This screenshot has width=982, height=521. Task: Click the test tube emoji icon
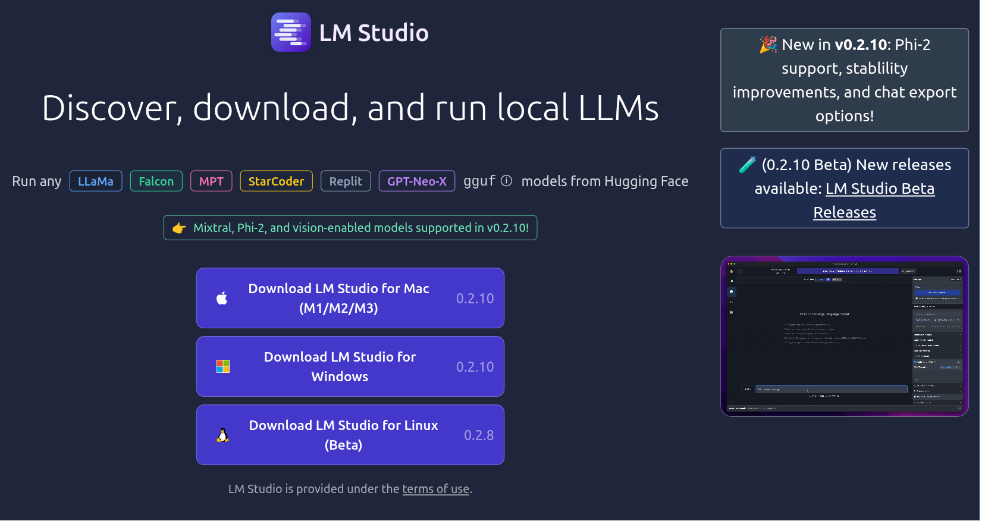coord(748,165)
